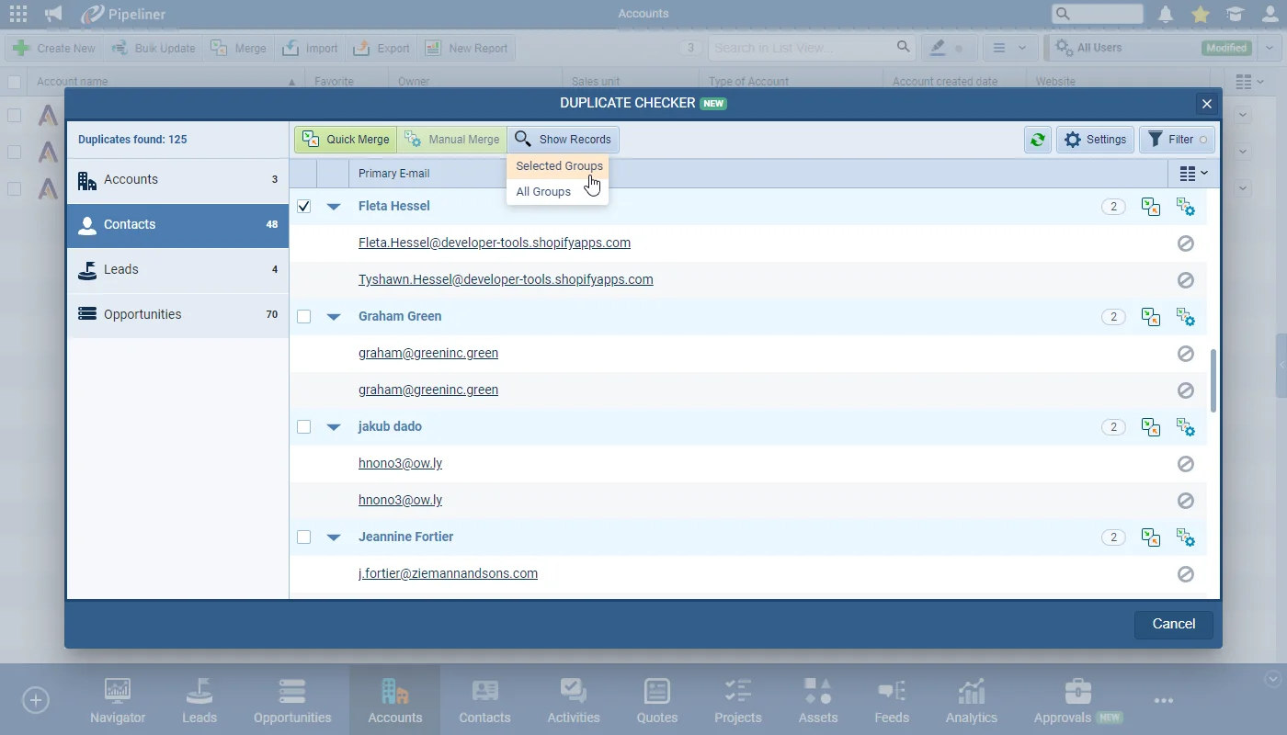Quick merge the Jeannine Fortier group icon
Image resolution: width=1287 pixels, height=735 pixels.
point(1150,537)
